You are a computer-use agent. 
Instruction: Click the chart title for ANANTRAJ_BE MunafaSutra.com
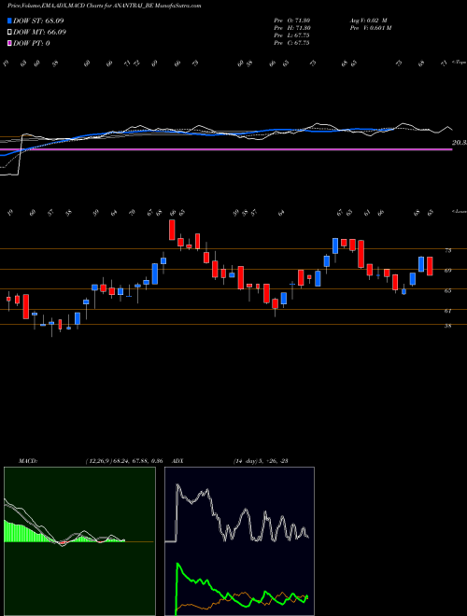105,6
